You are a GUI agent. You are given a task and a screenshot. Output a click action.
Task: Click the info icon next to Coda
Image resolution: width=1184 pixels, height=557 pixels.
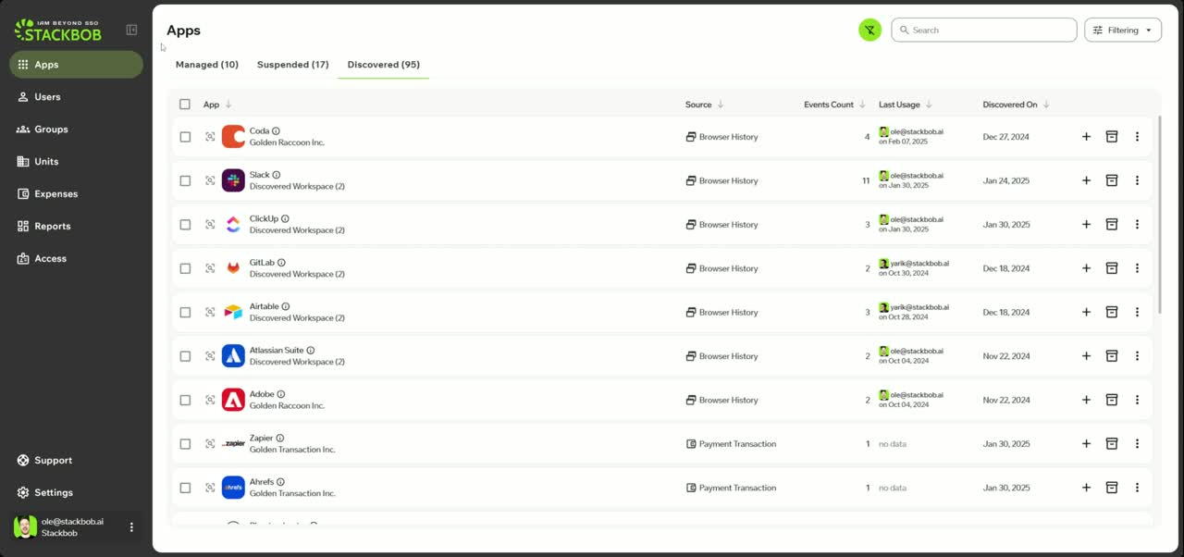click(x=276, y=131)
